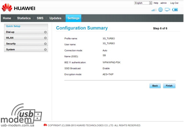Open the Help link
Viewport: 184px width, 128px height.
156,3
